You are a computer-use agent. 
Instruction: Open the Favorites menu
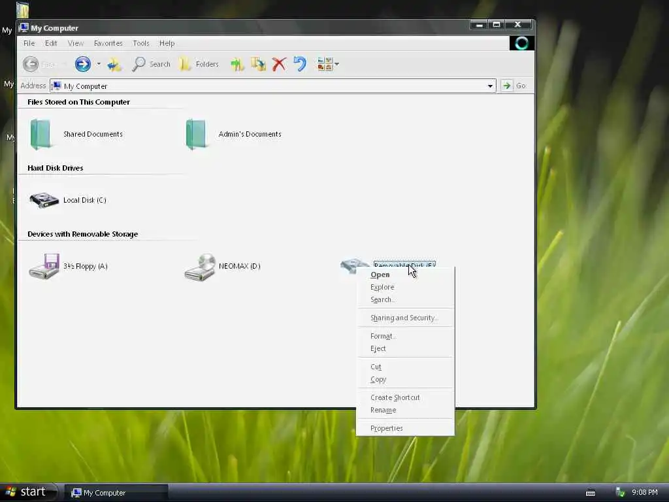pyautogui.click(x=108, y=43)
